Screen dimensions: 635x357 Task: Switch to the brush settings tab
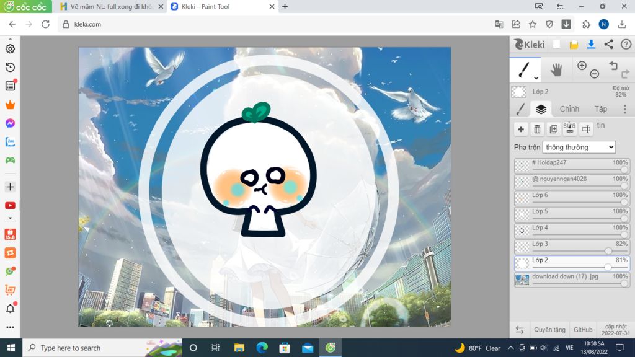point(521,109)
